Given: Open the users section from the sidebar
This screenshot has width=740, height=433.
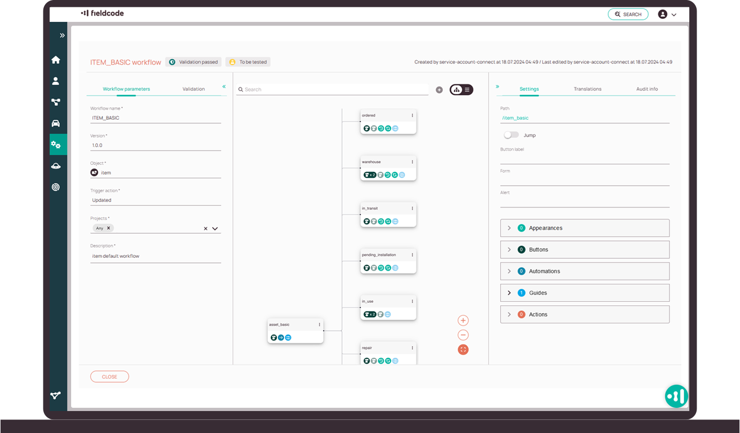Looking at the screenshot, I should pos(56,81).
